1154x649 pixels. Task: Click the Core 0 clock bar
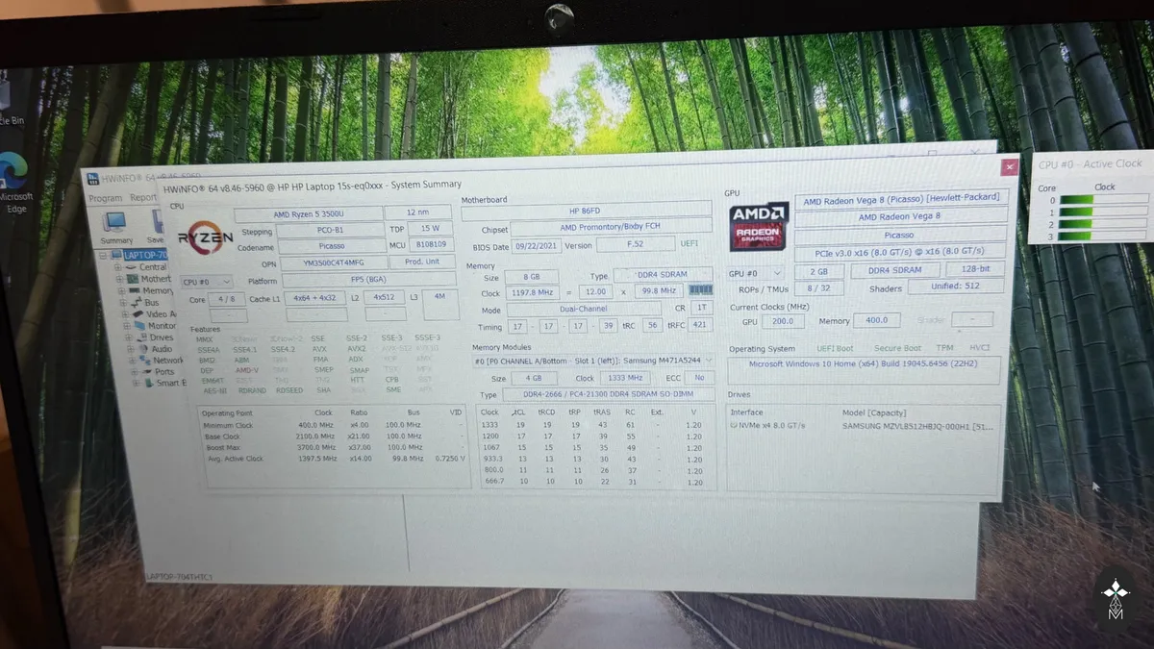coord(1103,201)
